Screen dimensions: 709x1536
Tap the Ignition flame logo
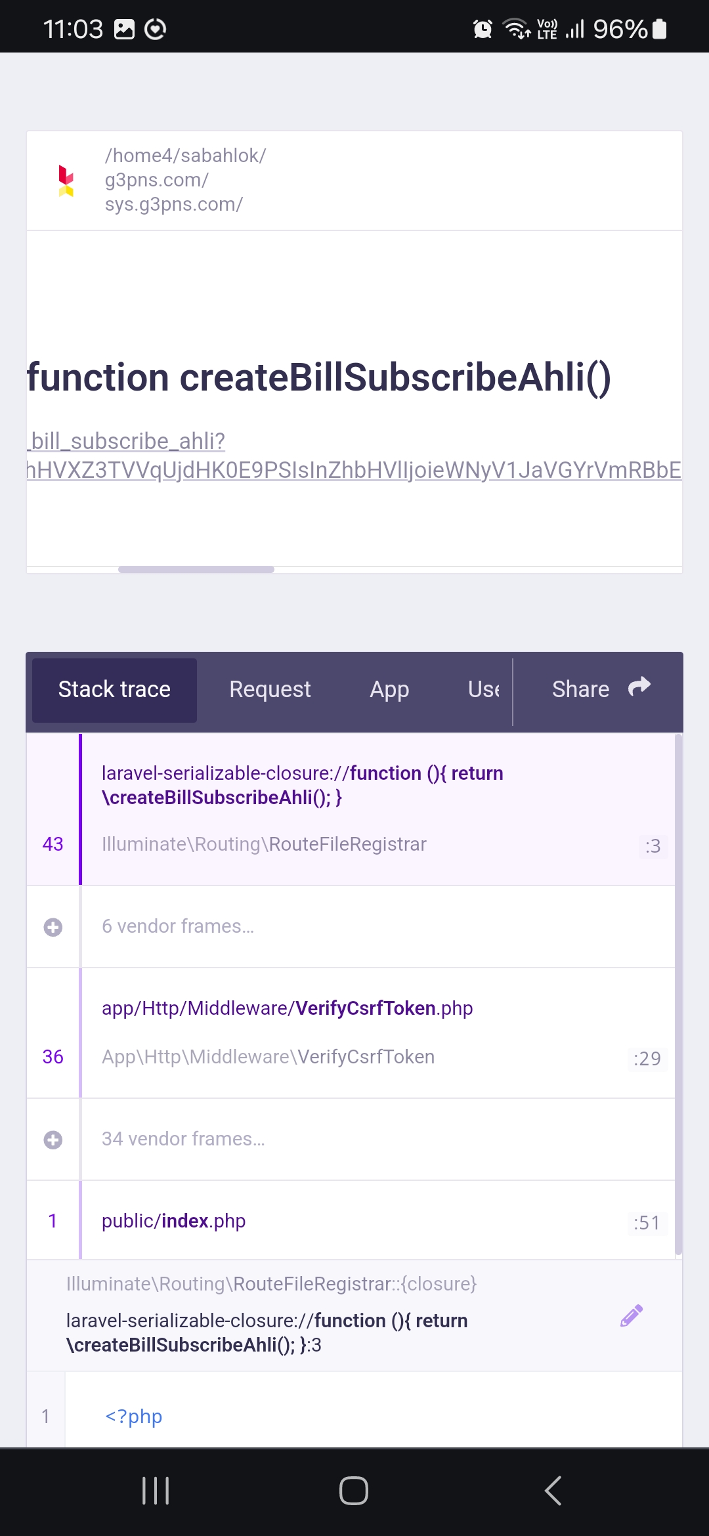[66, 181]
